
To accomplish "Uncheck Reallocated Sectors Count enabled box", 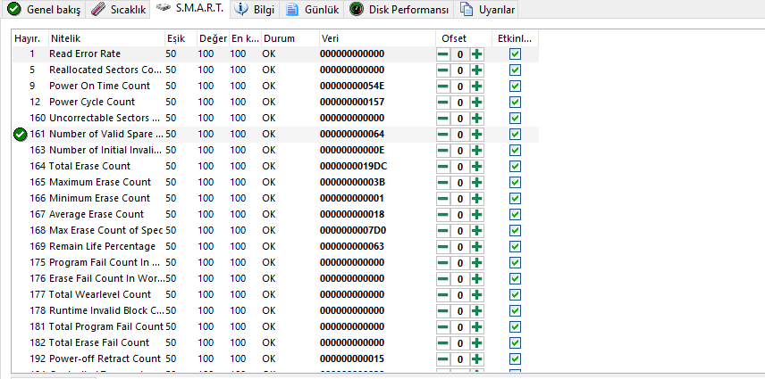I will (x=515, y=70).
